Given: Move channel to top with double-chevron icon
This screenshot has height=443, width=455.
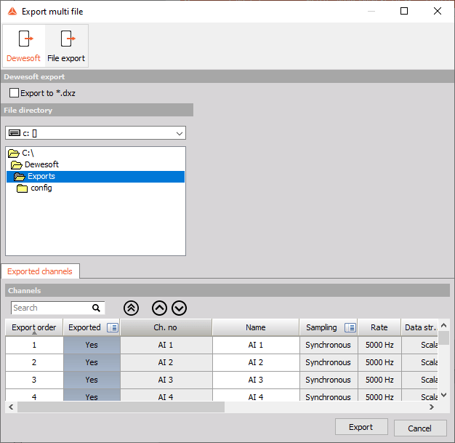Looking at the screenshot, I should tap(131, 308).
